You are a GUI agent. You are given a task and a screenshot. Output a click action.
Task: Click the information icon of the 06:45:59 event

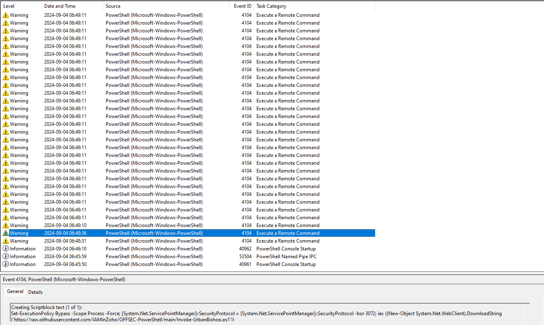(x=5, y=257)
